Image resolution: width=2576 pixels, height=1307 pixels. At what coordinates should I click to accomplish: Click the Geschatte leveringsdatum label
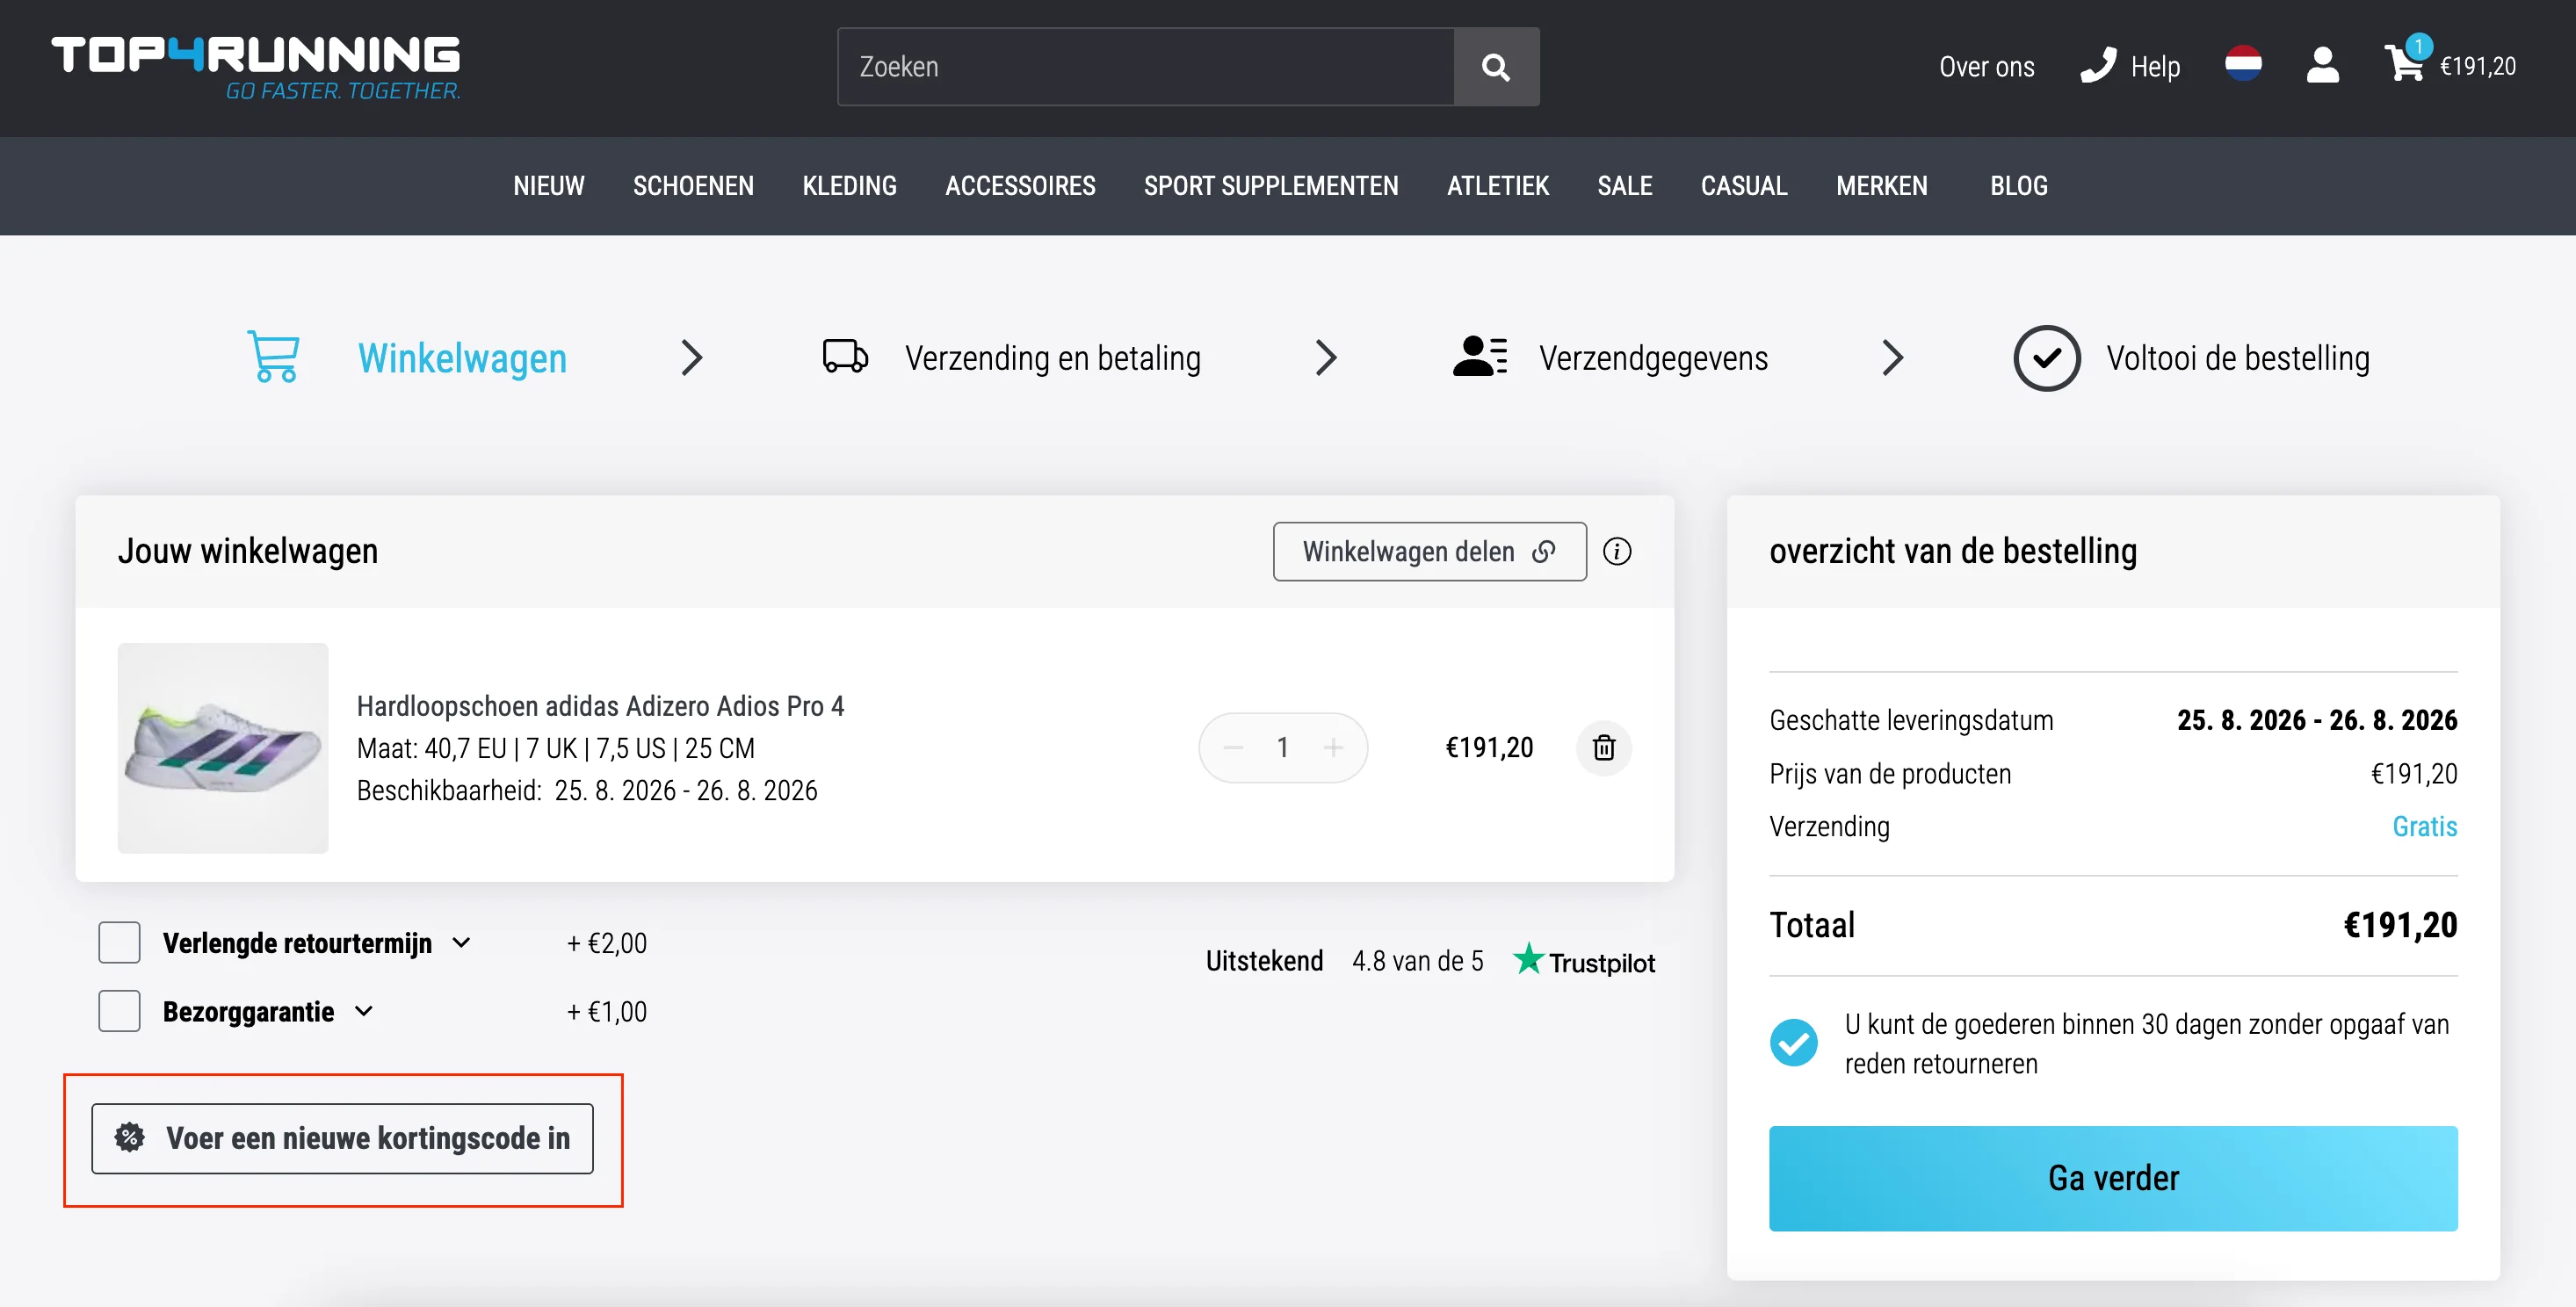pyautogui.click(x=1911, y=720)
